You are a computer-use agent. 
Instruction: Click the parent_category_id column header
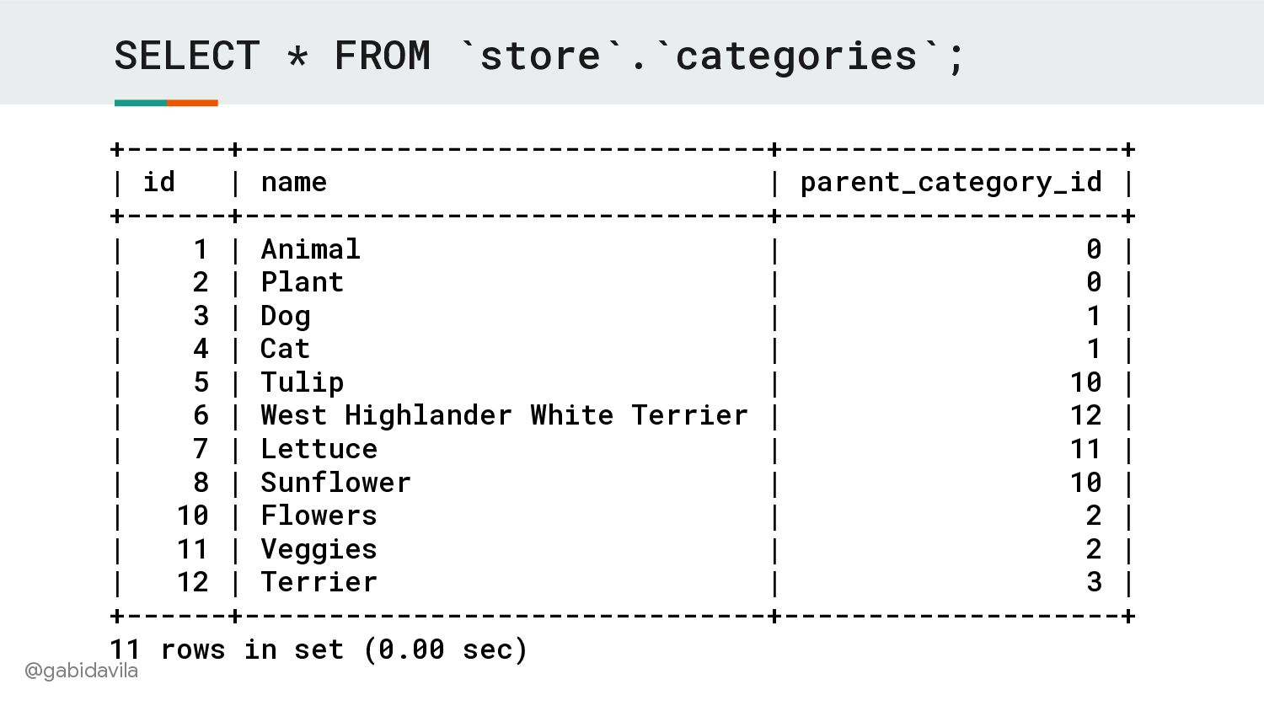tap(951, 183)
